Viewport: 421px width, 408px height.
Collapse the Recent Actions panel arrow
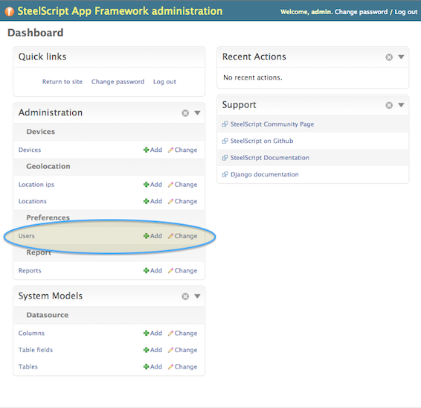coord(401,57)
